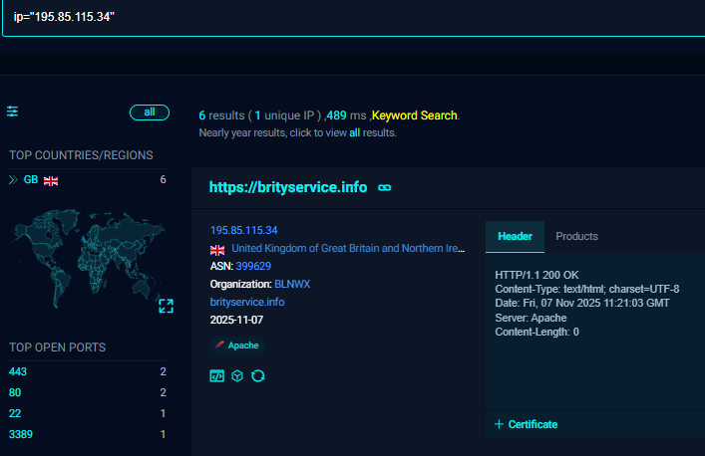705x456 pixels.
Task: Click the GB count value 6
Action: 163,180
